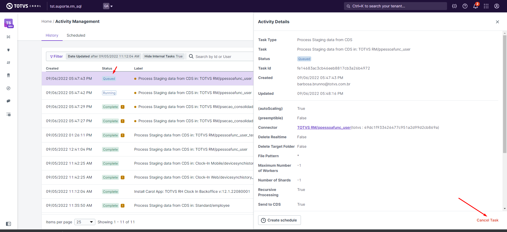The width and height of the screenshot is (507, 232).
Task: Click the Status column header
Action: pyautogui.click(x=107, y=68)
